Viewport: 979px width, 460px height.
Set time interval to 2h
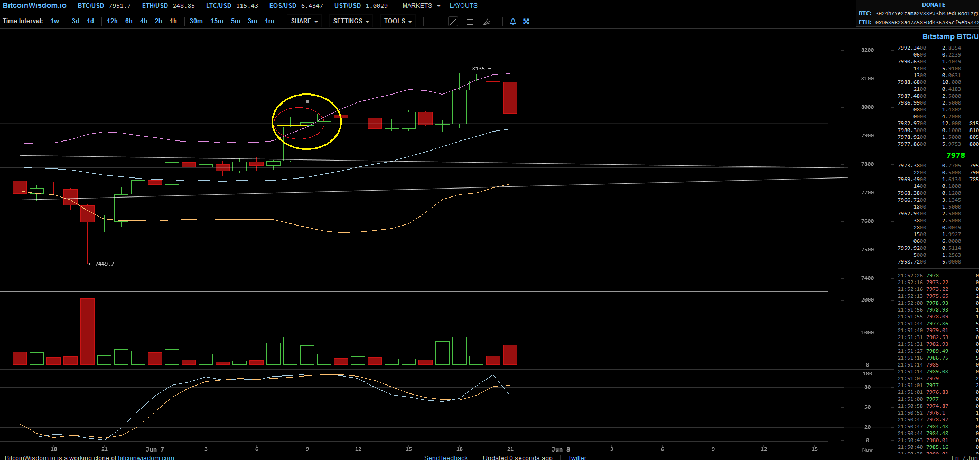tap(158, 21)
